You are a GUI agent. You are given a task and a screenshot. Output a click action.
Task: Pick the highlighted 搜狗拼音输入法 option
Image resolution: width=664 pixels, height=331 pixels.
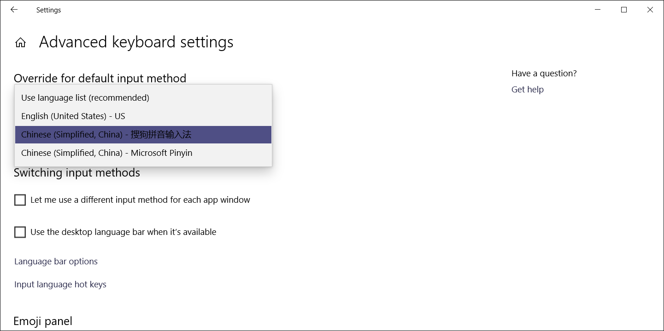[143, 135]
